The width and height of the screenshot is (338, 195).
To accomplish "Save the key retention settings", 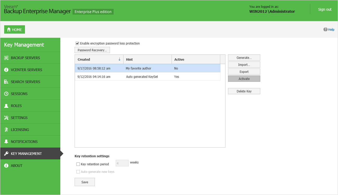I will click(85, 182).
